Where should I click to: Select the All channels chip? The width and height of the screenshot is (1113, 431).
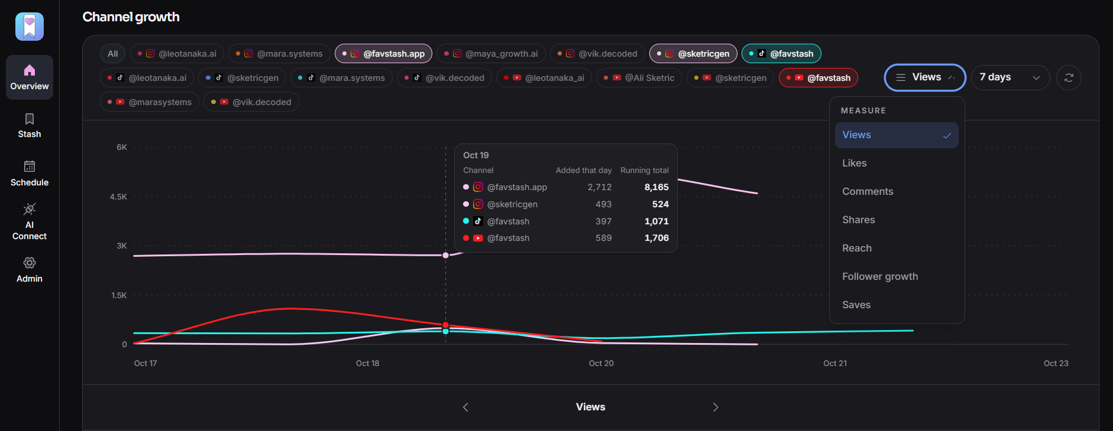112,53
